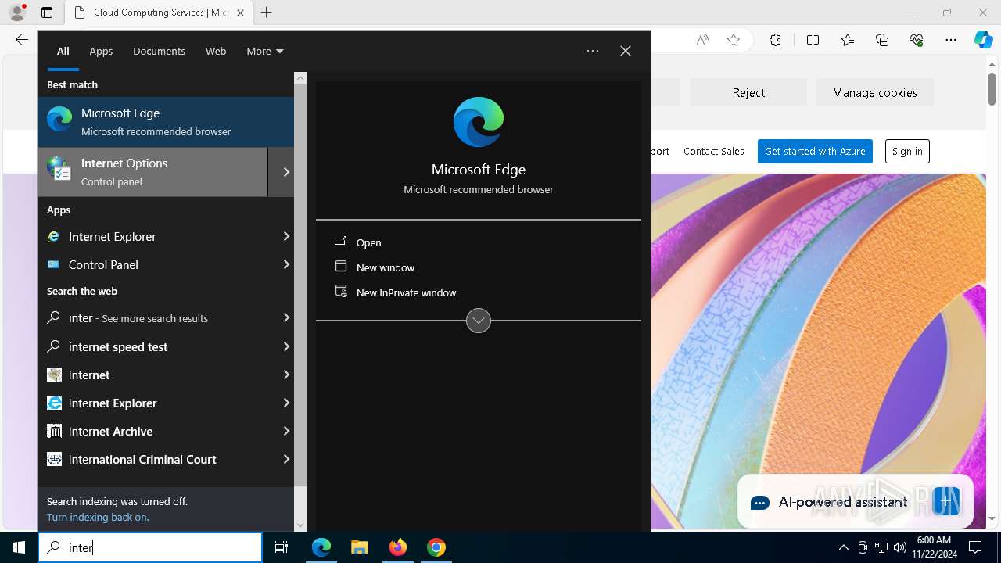Open File Explorer from taskbar
The height and width of the screenshot is (563, 1001).
(359, 547)
